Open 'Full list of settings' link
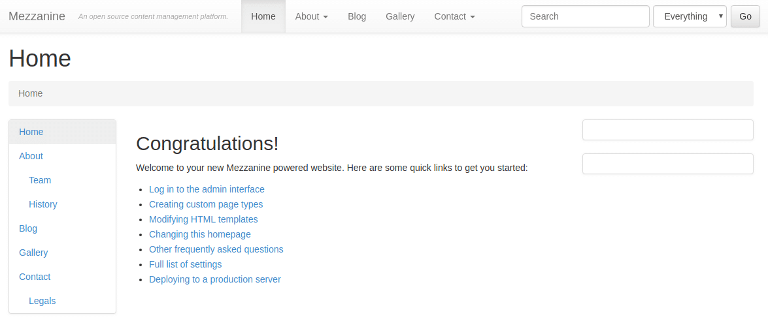Image resolution: width=768 pixels, height=323 pixels. coord(185,264)
